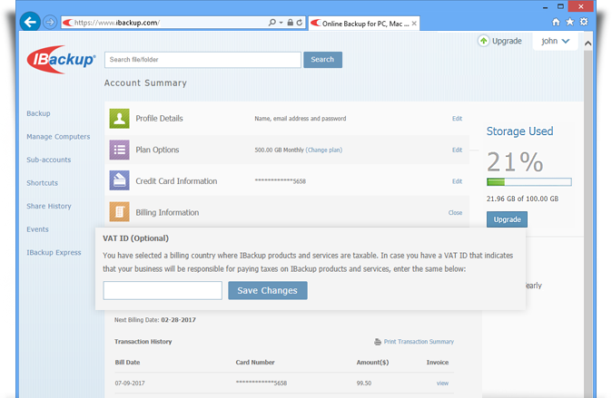This screenshot has width=612, height=398.
Task: Click the 500.00 GB Monthly plan text
Action: point(279,150)
